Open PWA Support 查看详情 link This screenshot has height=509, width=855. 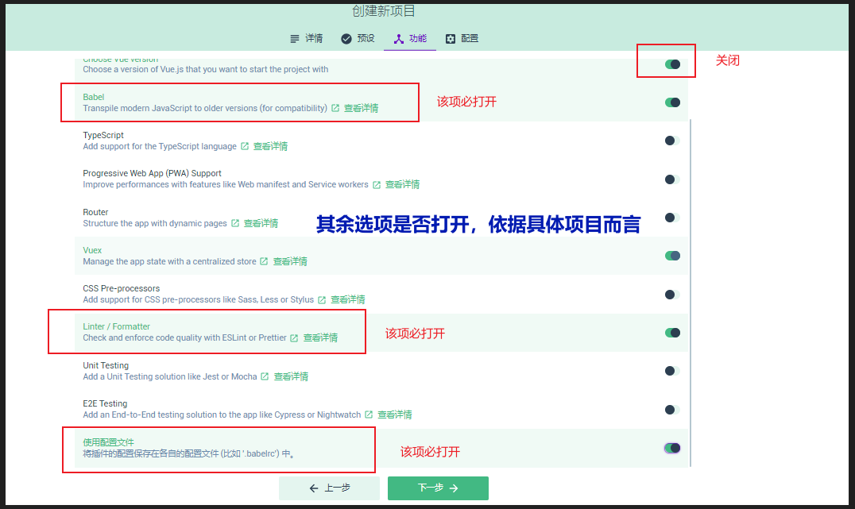[402, 184]
